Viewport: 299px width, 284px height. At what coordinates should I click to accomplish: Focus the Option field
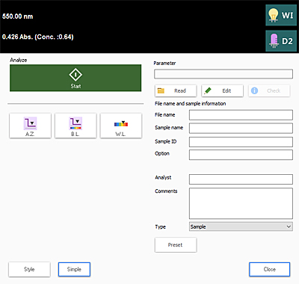coord(241,155)
